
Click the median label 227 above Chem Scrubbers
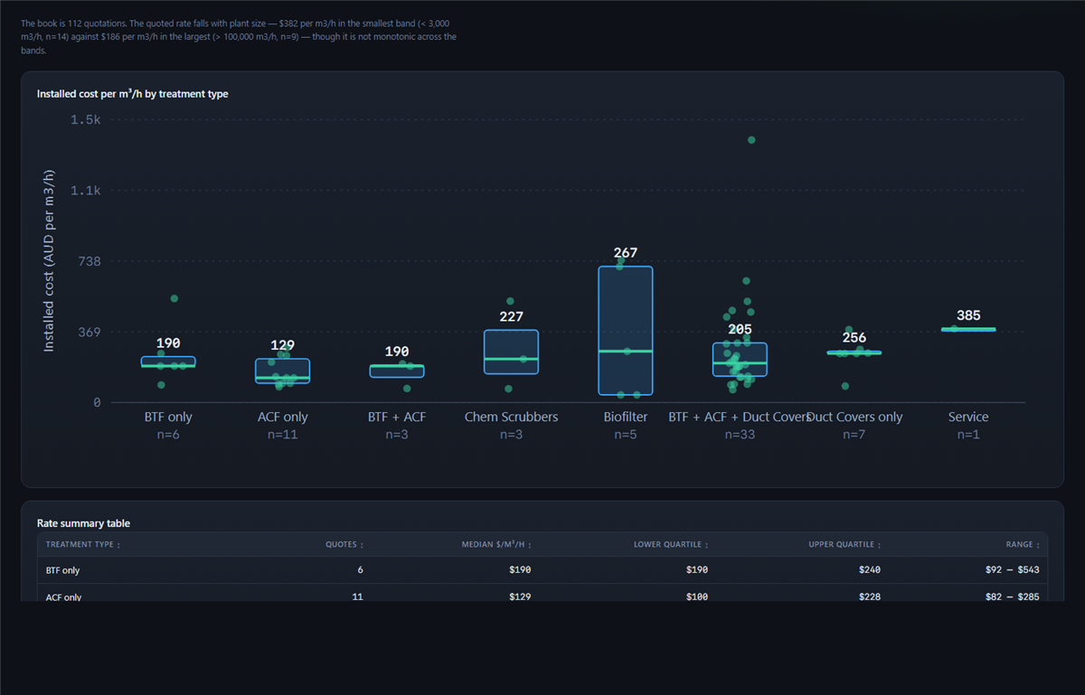coord(511,316)
